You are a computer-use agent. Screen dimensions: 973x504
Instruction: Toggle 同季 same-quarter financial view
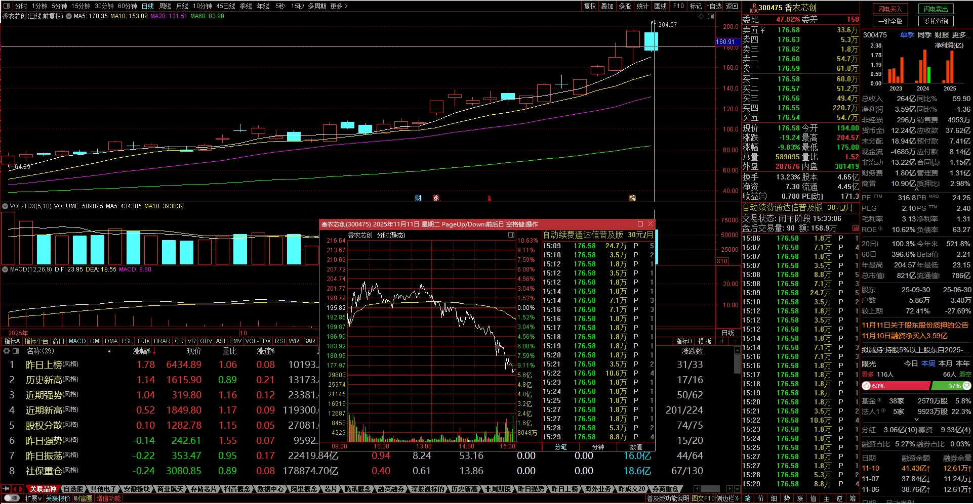(924, 35)
